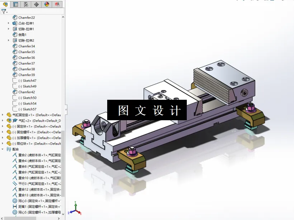The width and height of the screenshot is (294, 220).
Task: Switch to the ConfigurationManager icon
Action: point(25,4)
